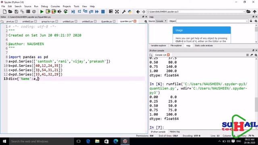The height and width of the screenshot is (145, 258).
Task: Expand the working directory path dropdown
Action: click(x=244, y=12)
